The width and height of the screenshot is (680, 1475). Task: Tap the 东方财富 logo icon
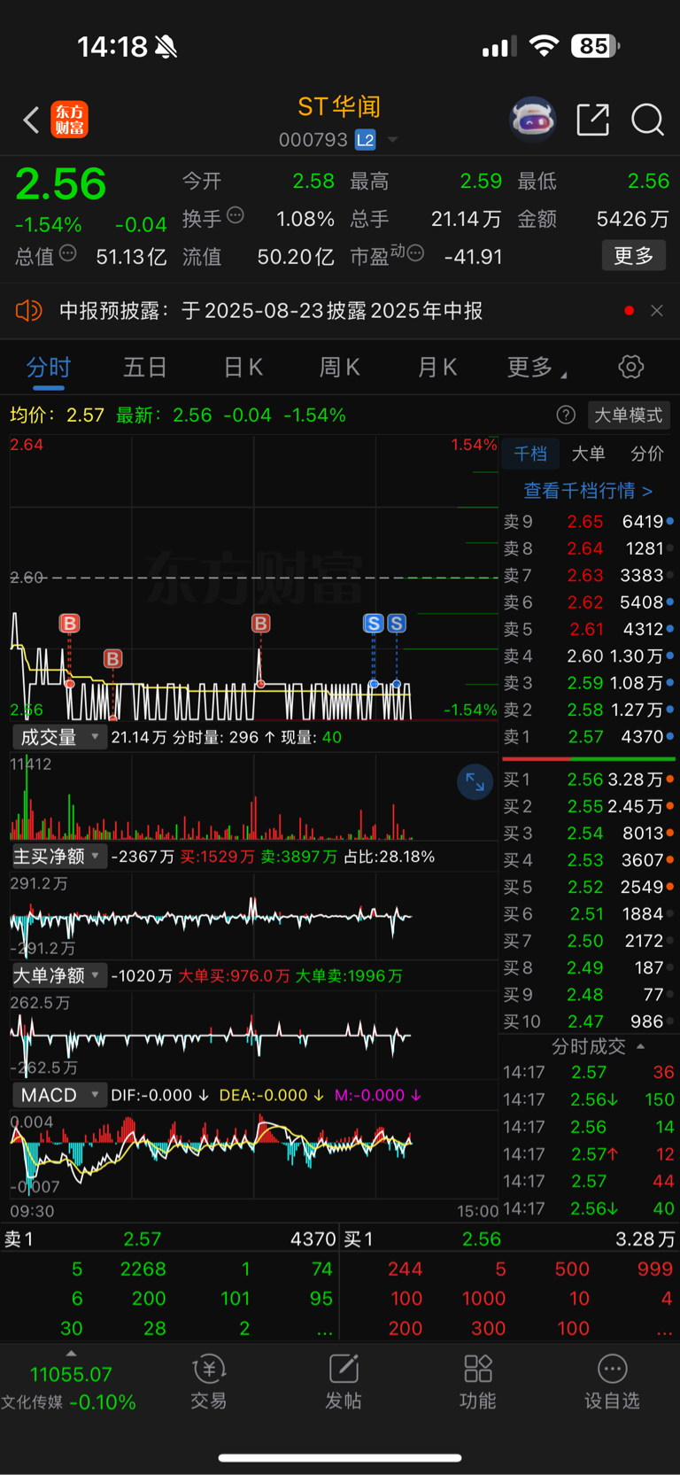69,120
